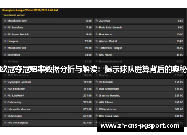Toggle favorite star for Ajax Amsterdam

click(x=96, y=89)
